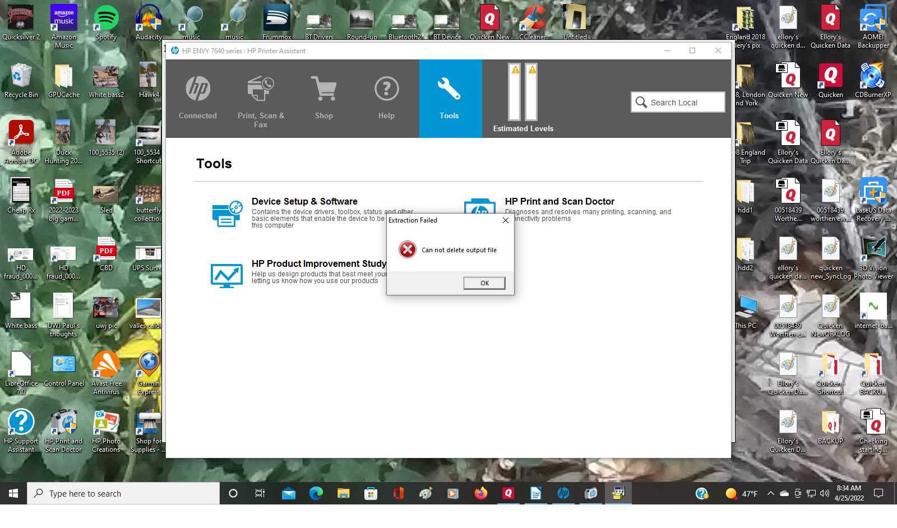This screenshot has width=897, height=528.
Task: Click the HP logo in the Printer Assistant toolbar
Action: (197, 88)
